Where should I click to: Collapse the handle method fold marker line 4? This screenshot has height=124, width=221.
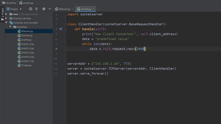65,29
